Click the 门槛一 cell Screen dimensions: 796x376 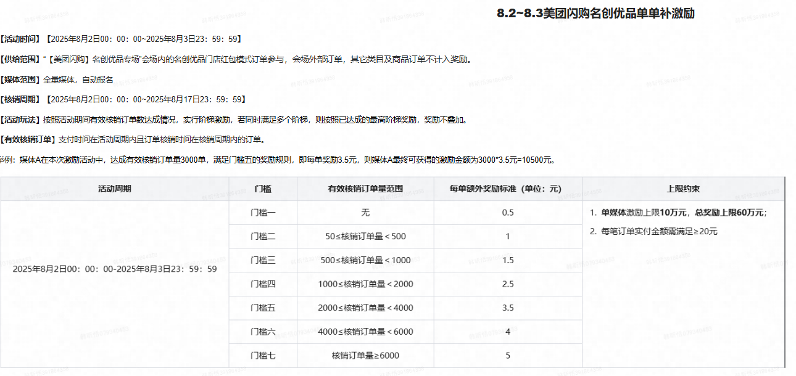click(x=263, y=213)
